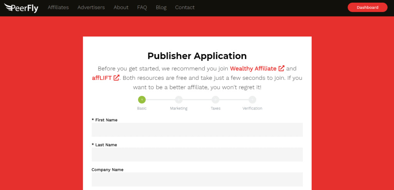Select step 4 Verification circle

[x=252, y=100]
